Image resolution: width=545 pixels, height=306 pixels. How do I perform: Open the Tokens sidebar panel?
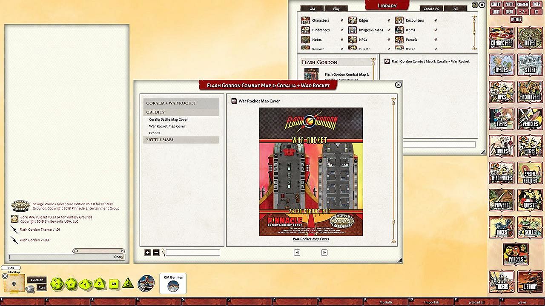coord(502,282)
